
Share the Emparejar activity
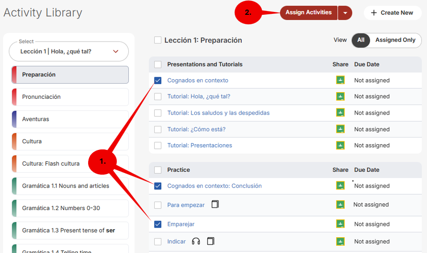pos(340,224)
